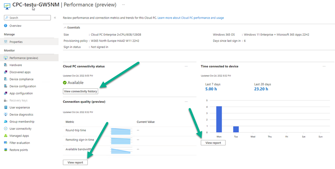Click the User connectivity icon
Image resolution: width=335 pixels, height=169 pixels.
pos(6,129)
